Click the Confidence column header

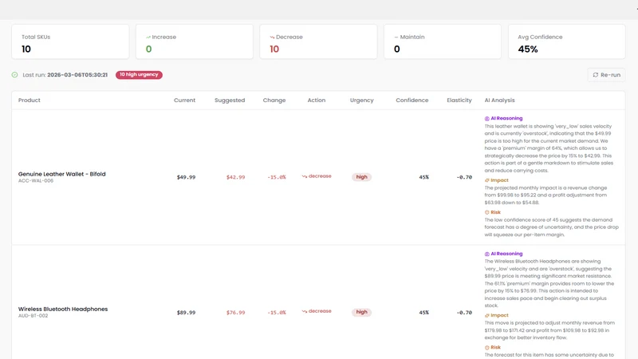click(412, 101)
